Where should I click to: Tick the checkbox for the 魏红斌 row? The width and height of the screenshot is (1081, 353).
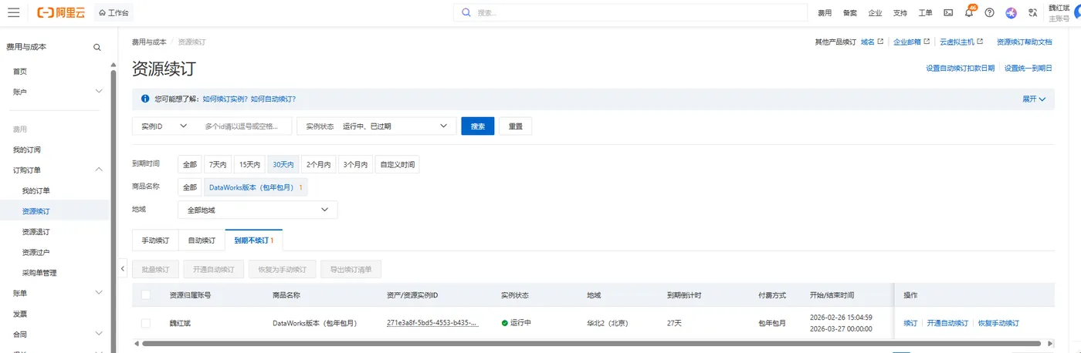pyautogui.click(x=146, y=323)
